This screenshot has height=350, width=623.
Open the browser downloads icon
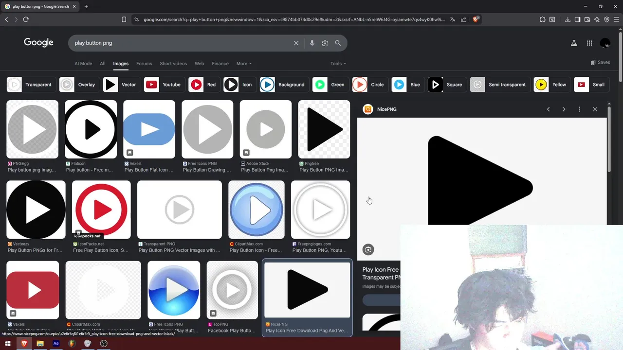coord(568,19)
